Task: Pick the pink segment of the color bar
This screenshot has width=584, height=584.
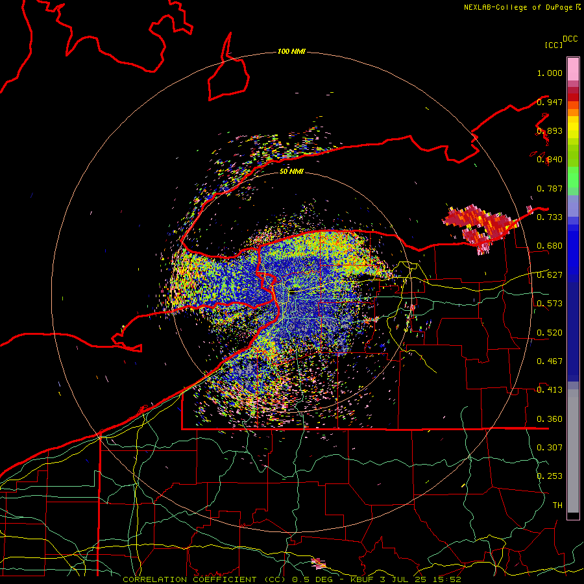Action: pyautogui.click(x=573, y=69)
